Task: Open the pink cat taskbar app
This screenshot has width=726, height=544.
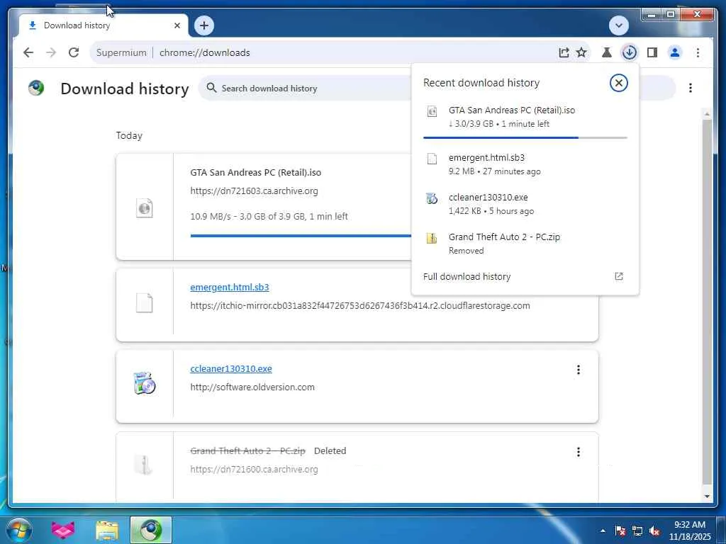Action: pos(63,530)
